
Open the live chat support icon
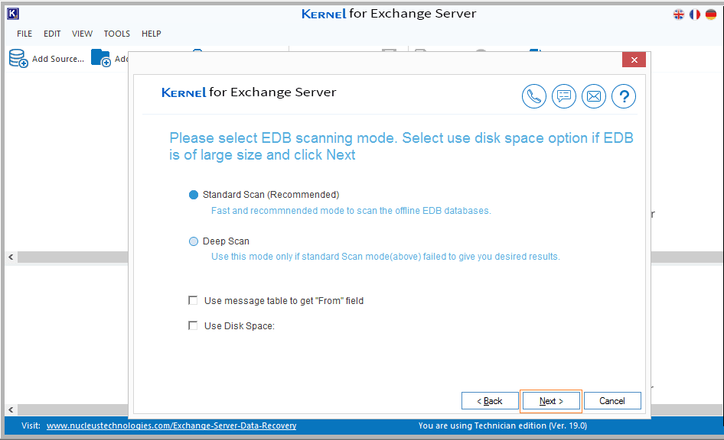(x=564, y=96)
